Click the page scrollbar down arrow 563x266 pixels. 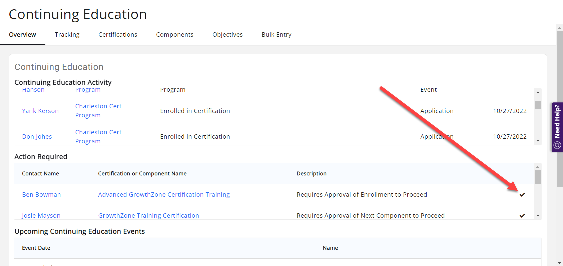tap(560, 263)
